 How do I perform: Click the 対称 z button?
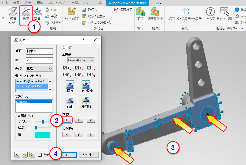pos(91,120)
